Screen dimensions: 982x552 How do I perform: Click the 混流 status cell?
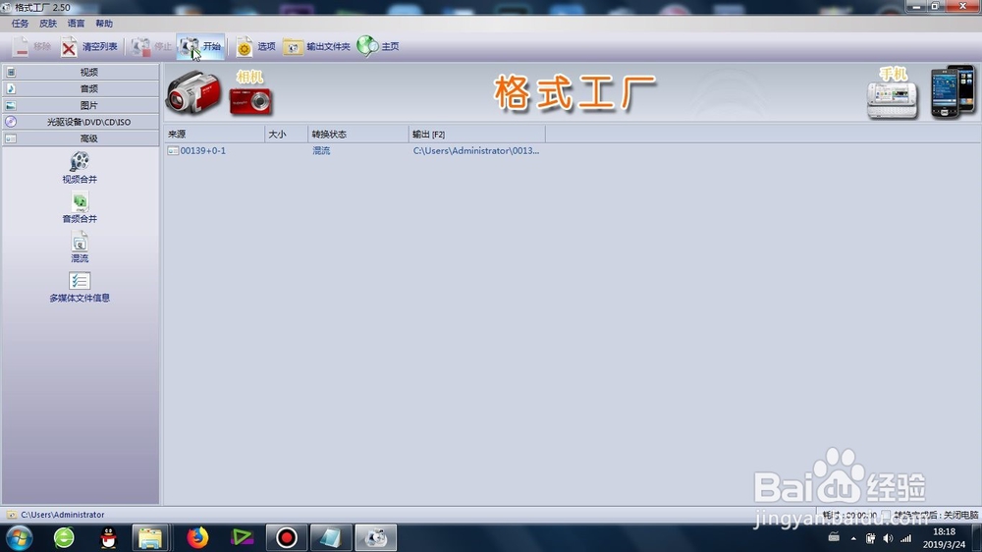coord(321,151)
